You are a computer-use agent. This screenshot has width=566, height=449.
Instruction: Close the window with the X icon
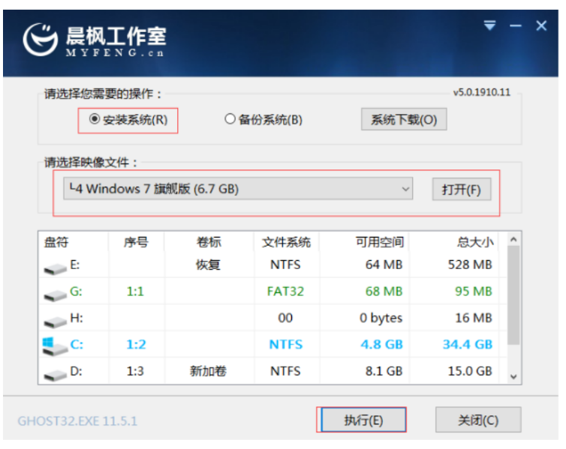541,25
